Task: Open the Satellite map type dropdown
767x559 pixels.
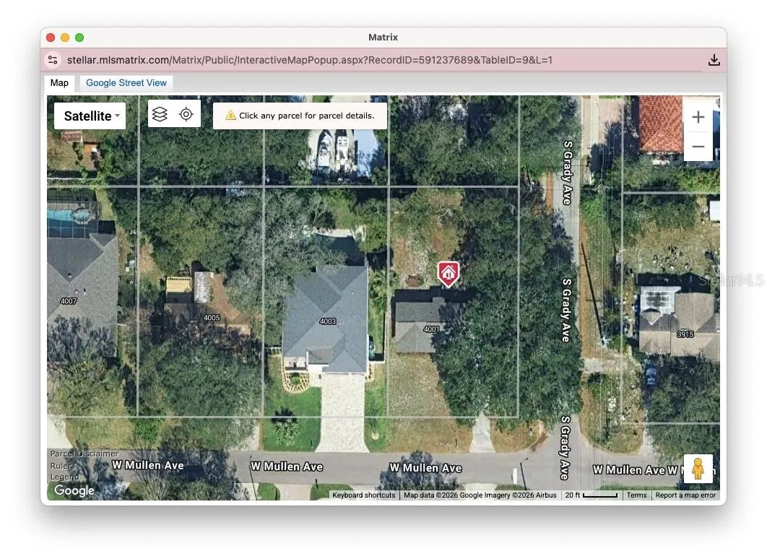Action: (x=90, y=116)
